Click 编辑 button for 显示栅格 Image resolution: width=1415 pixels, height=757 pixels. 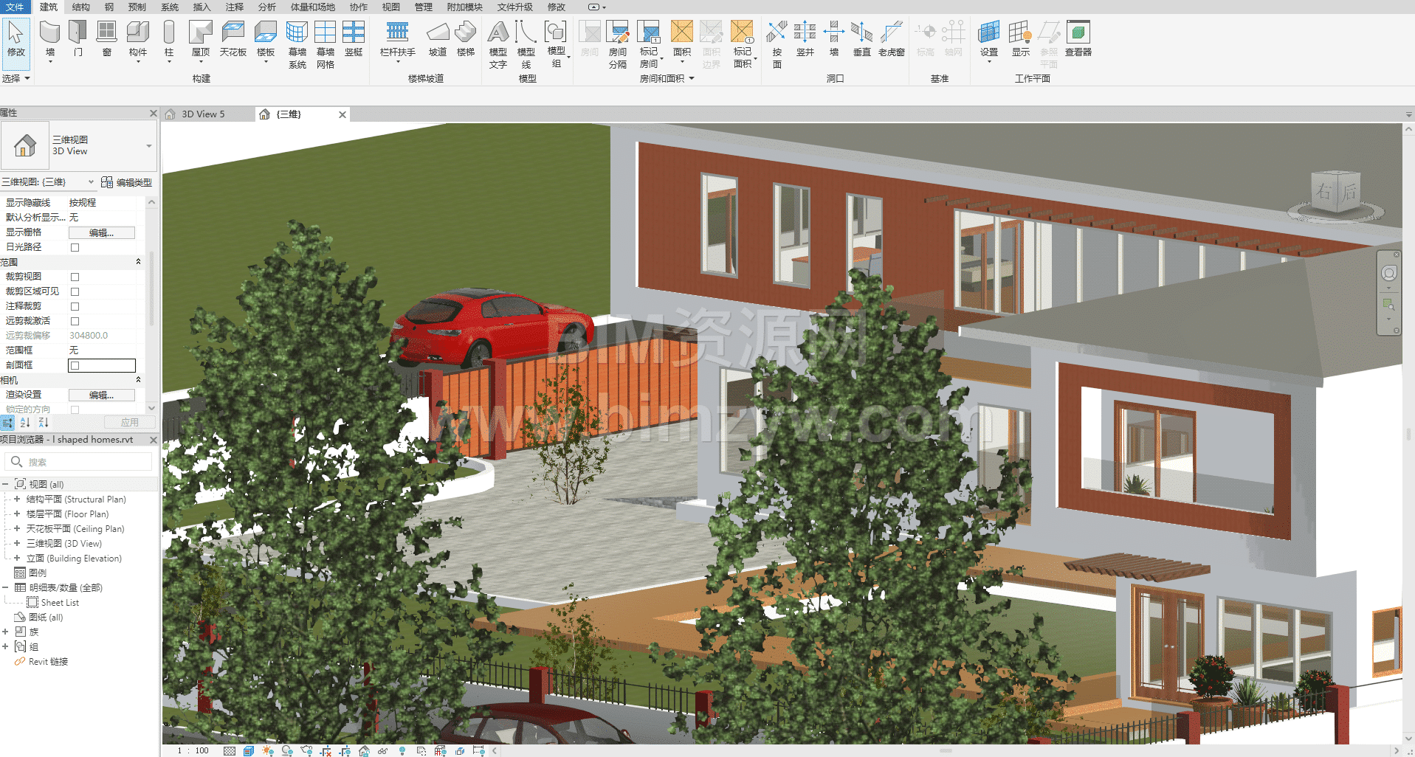[x=101, y=232]
